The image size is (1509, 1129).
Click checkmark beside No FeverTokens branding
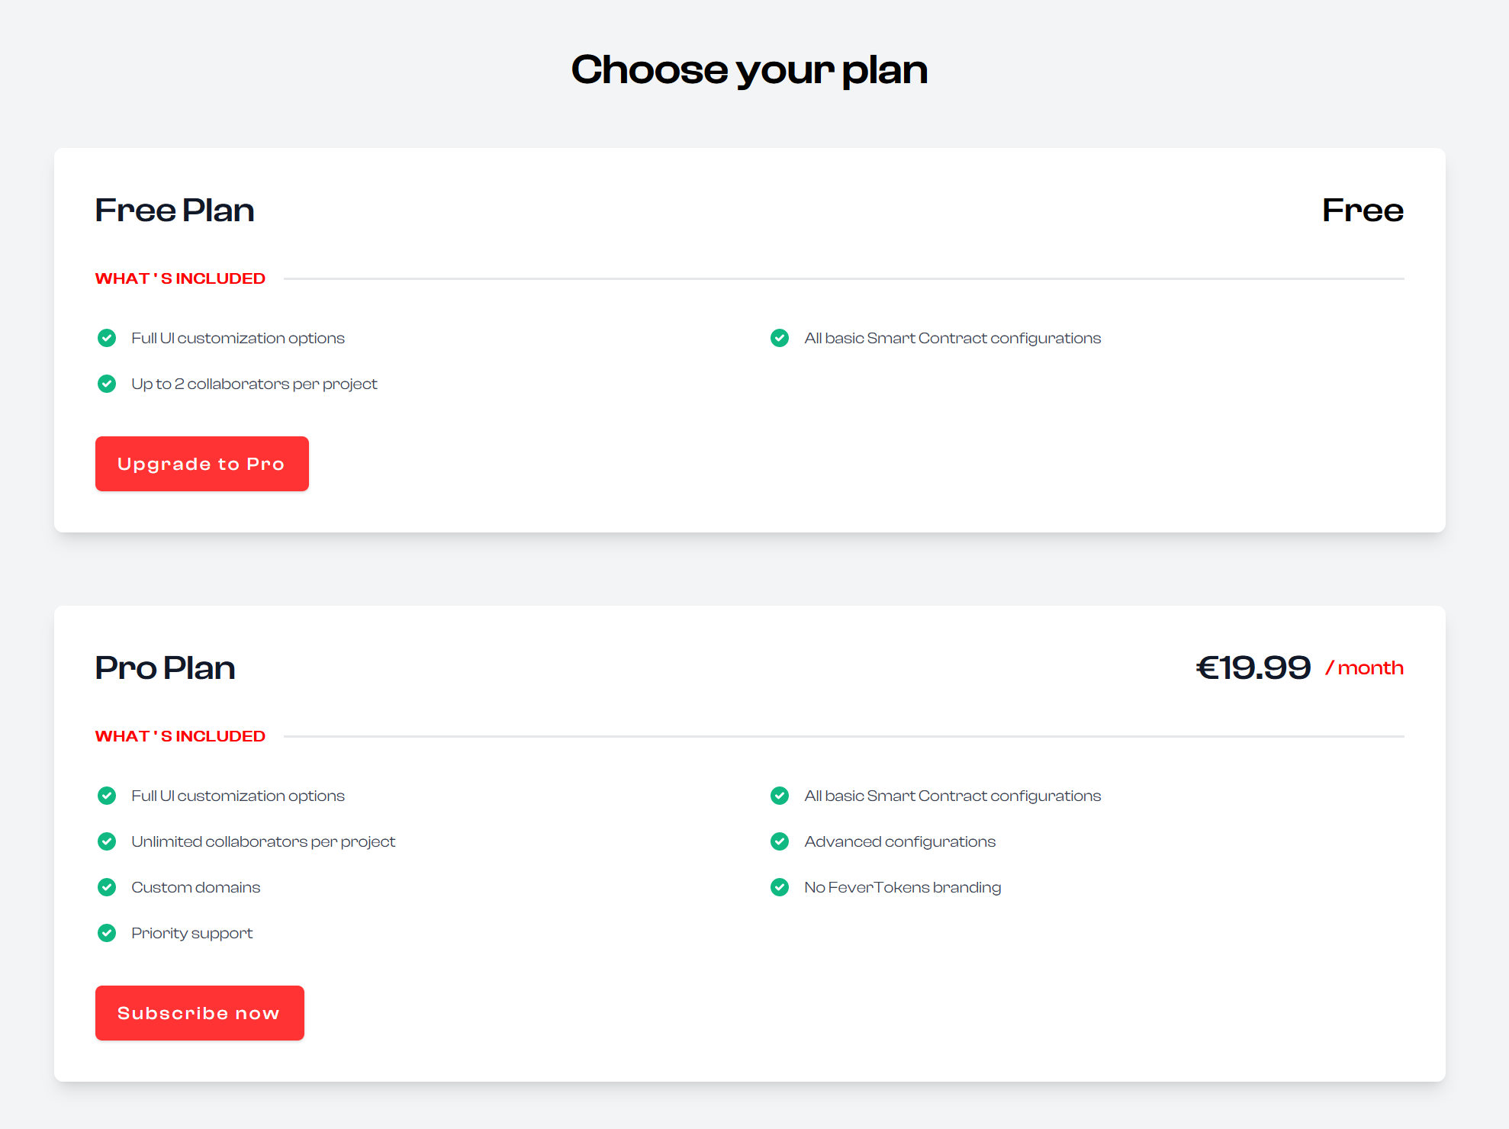click(780, 887)
